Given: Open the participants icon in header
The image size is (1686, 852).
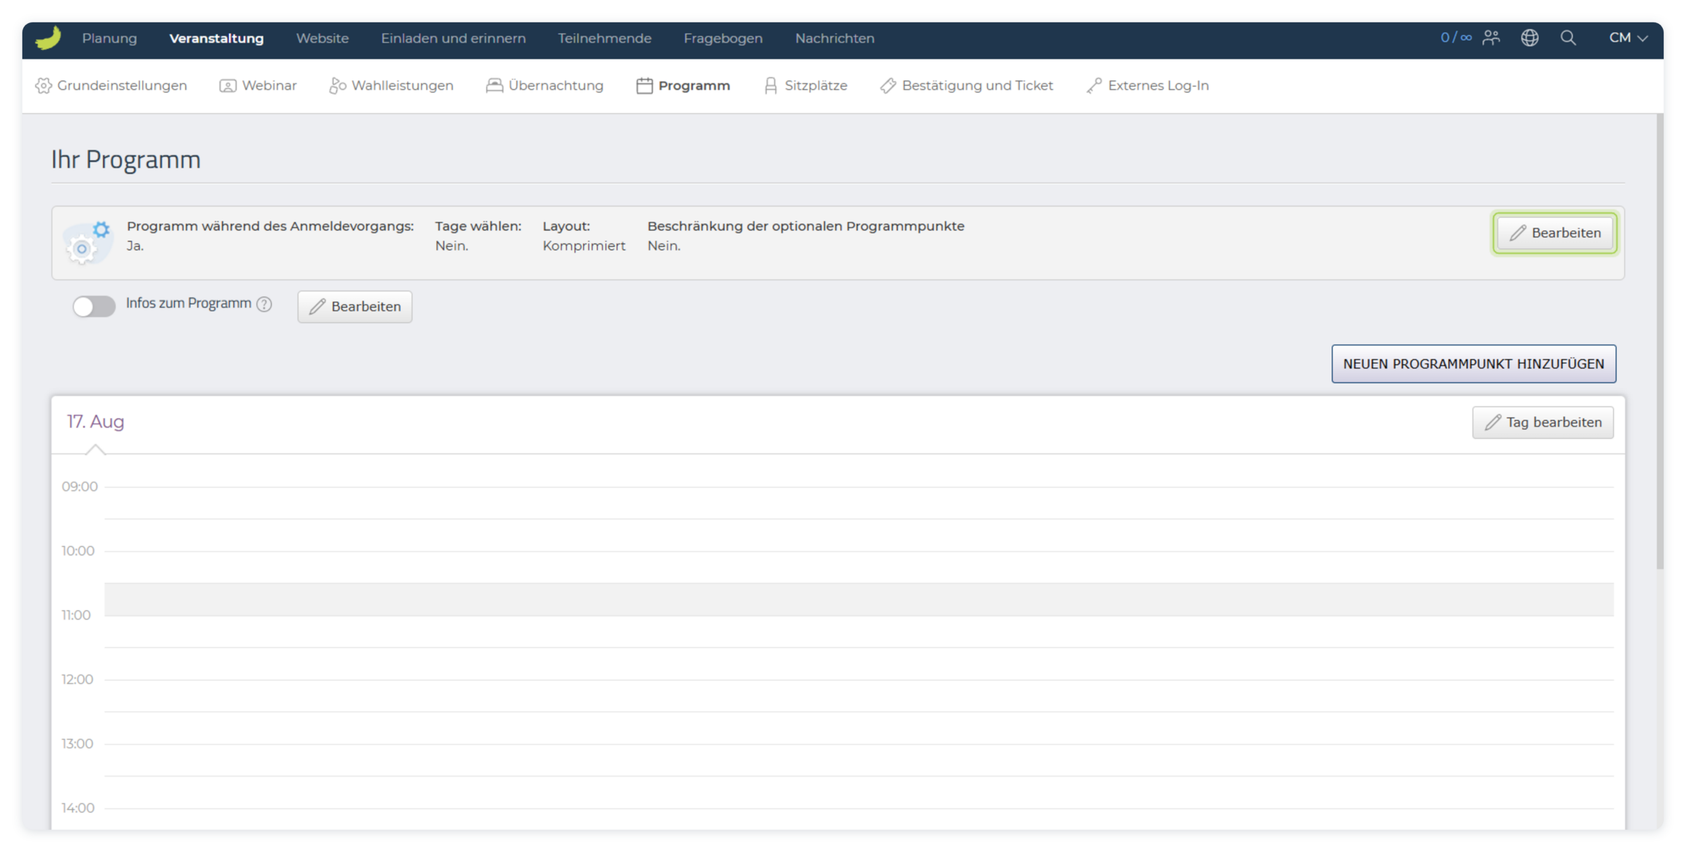Looking at the screenshot, I should coord(1491,38).
